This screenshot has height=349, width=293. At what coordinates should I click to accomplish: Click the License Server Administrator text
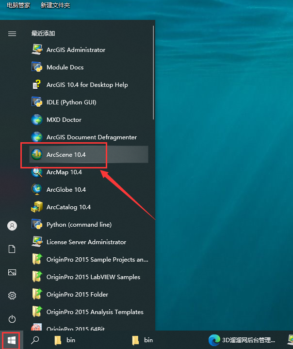click(x=86, y=242)
